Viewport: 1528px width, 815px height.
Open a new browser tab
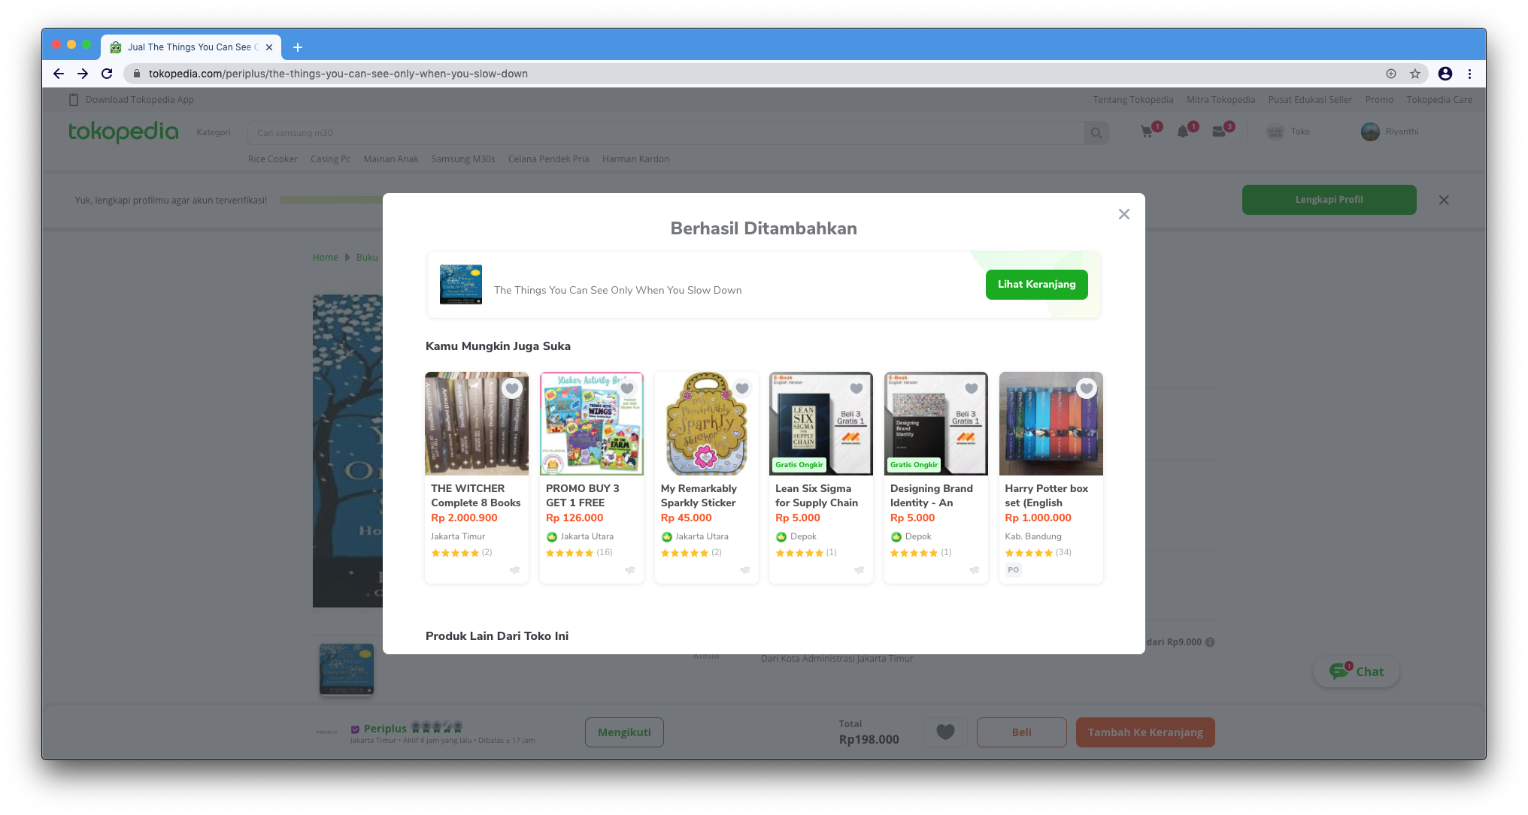pyautogui.click(x=298, y=47)
